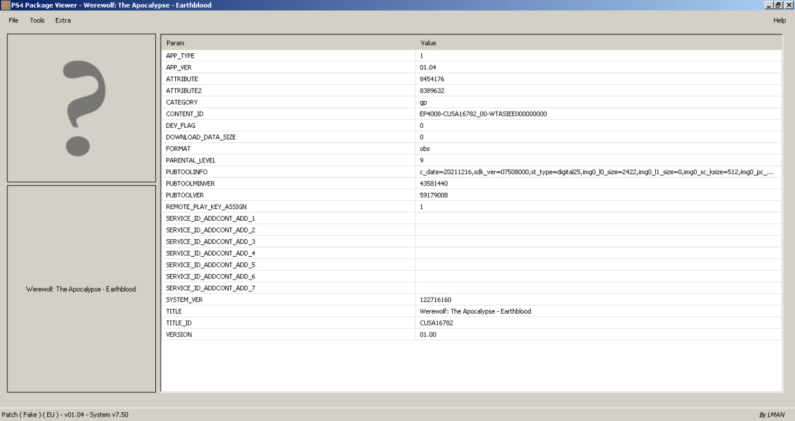
Task: Select the APP_TYPE row
Action: click(471, 56)
